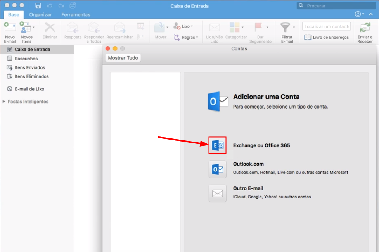Click the print icon in title bar
The width and height of the screenshot is (379, 252).
(x=73, y=5)
